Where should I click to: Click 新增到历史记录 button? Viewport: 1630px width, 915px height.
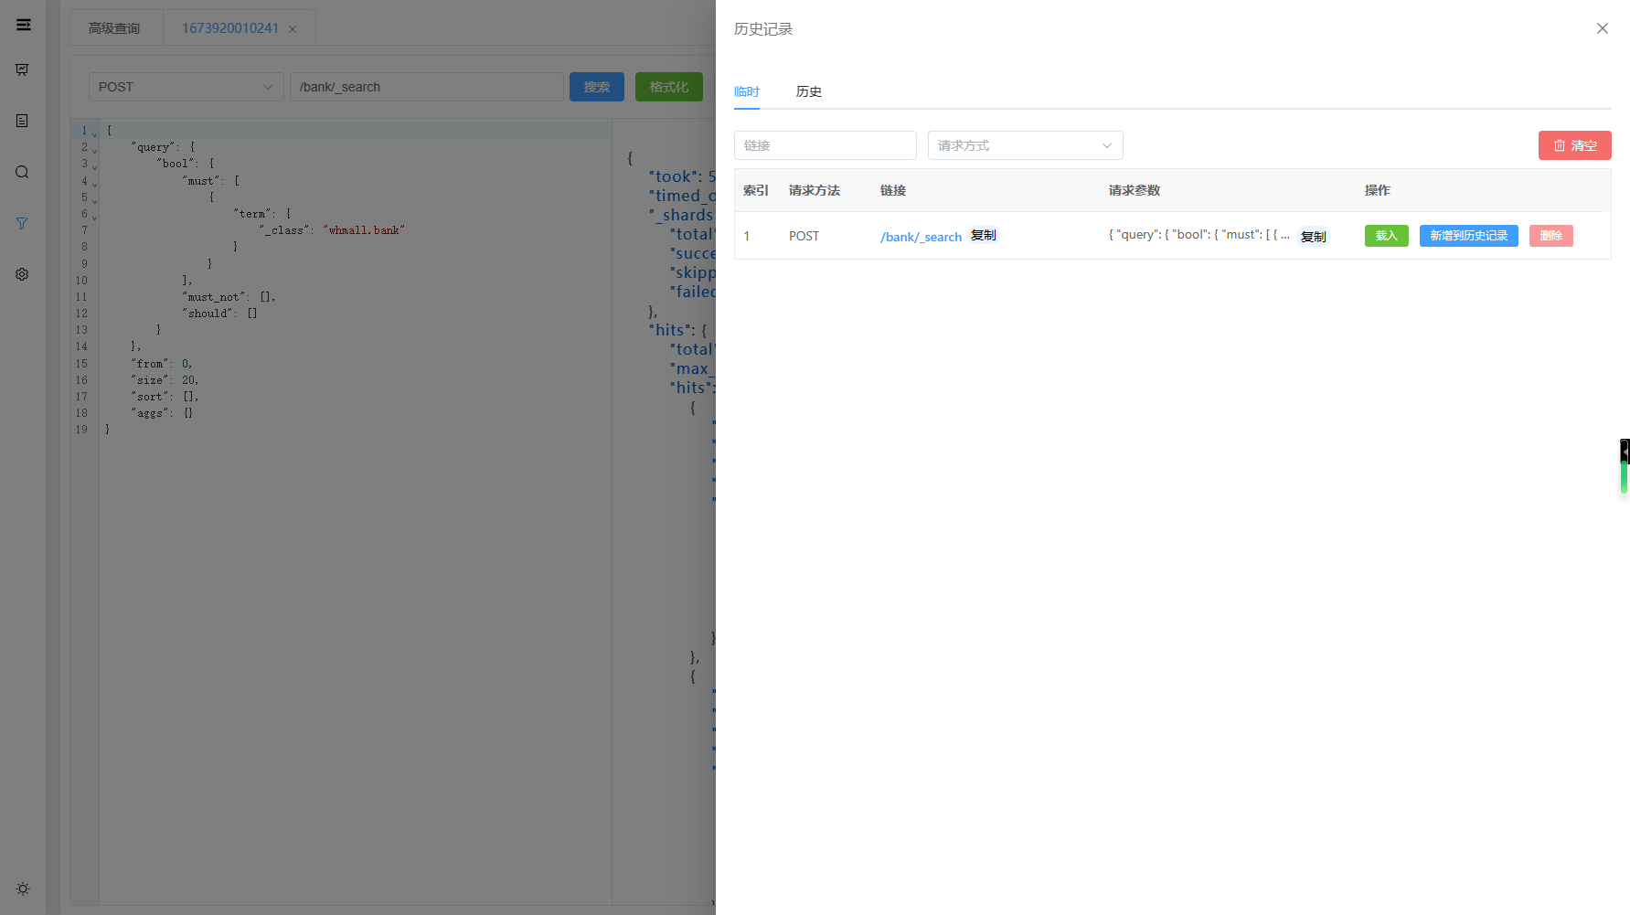pyautogui.click(x=1469, y=236)
